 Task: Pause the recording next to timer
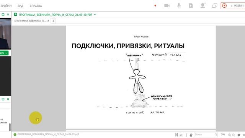click(x=231, y=6)
